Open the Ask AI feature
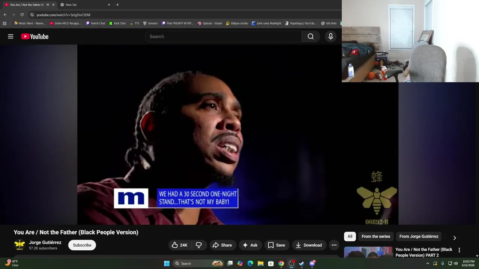This screenshot has height=269, width=479. [x=250, y=245]
